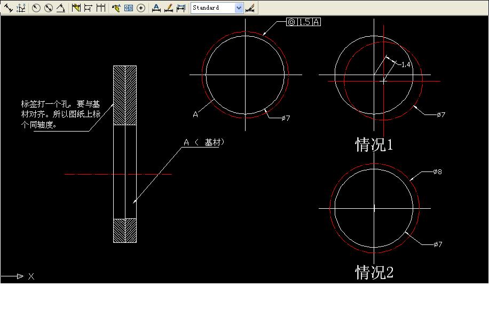Select the datum letter A by the first circle
The height and width of the screenshot is (319, 489).
coord(195,114)
